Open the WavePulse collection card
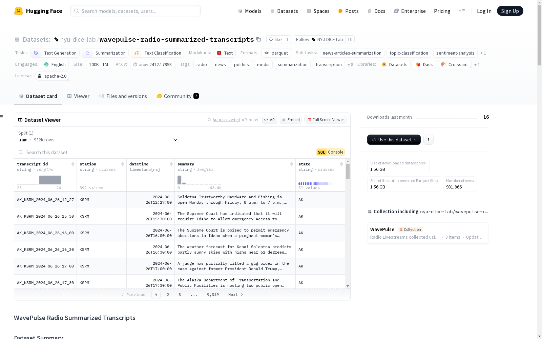Screen dimensions: 542x339 coord(428,233)
